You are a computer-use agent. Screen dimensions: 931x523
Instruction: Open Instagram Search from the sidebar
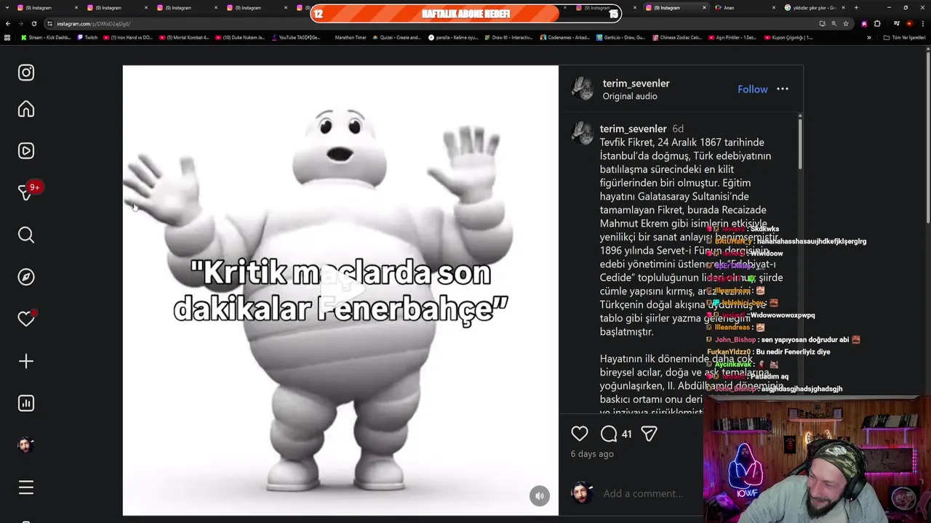26,235
